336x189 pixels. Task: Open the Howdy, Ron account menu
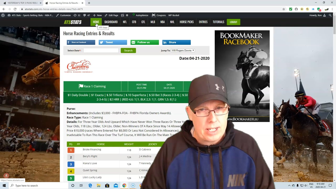[x=318, y=15]
